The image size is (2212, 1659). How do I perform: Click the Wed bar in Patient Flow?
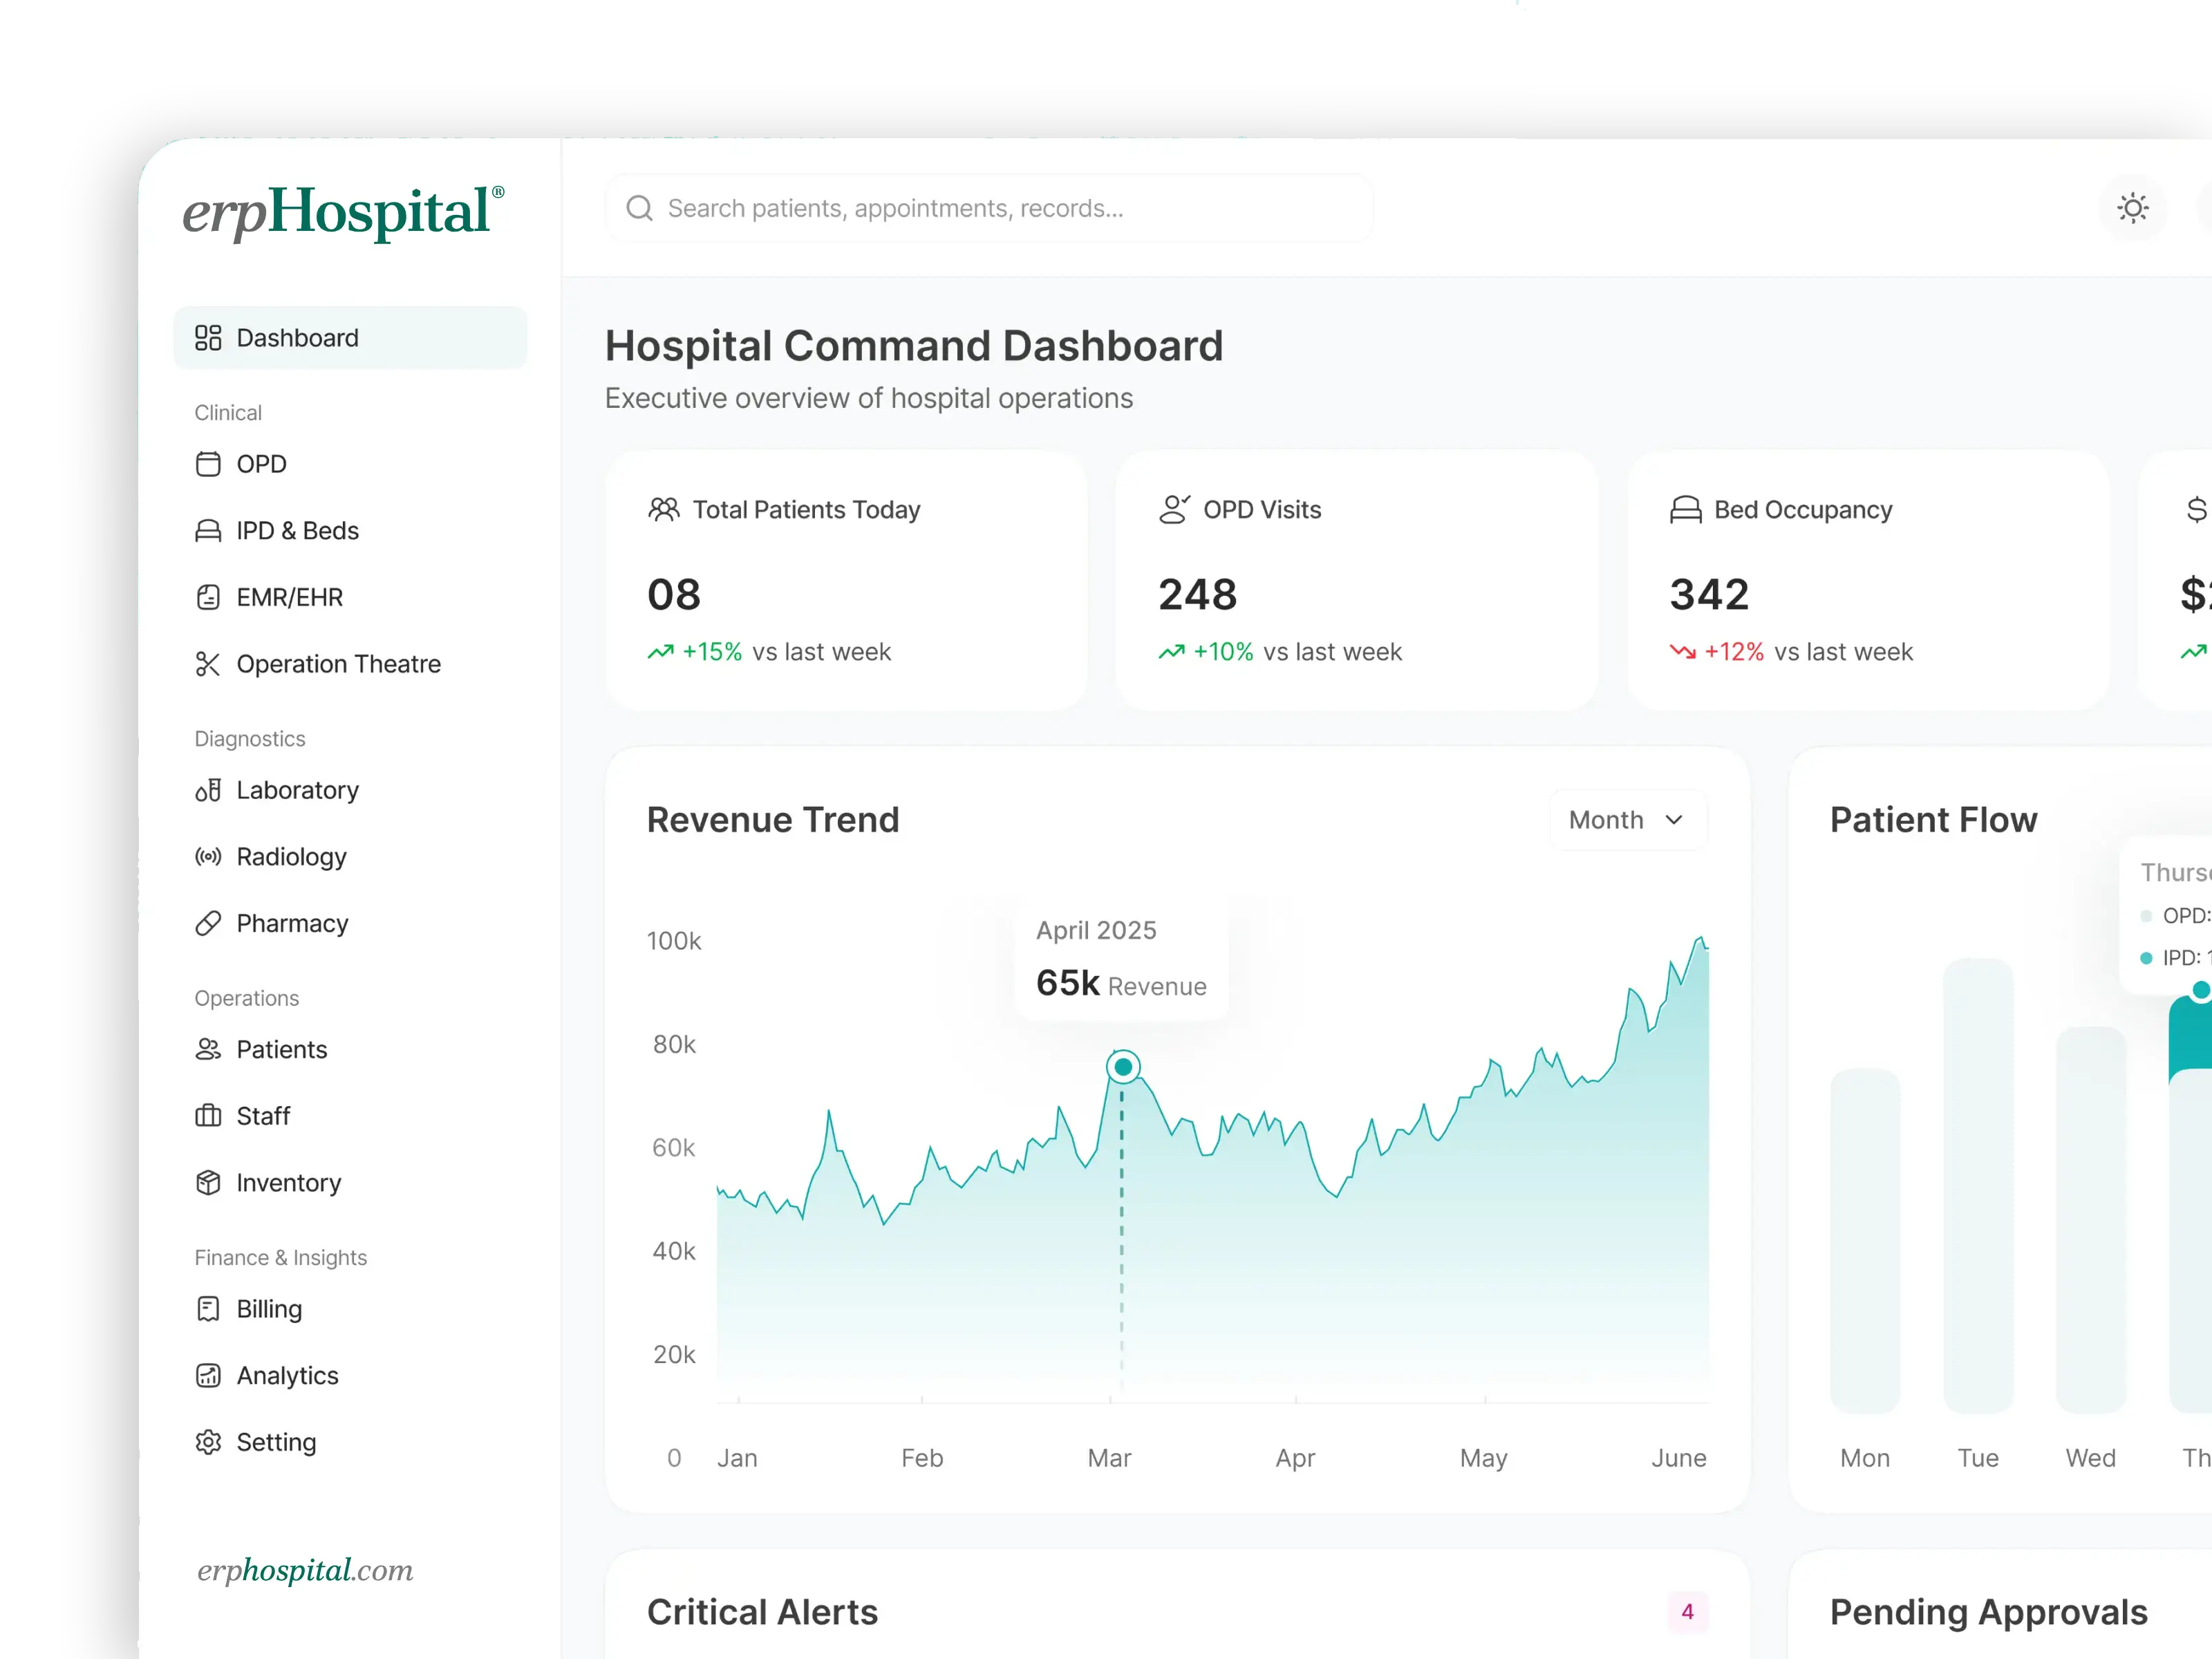coord(2091,1220)
